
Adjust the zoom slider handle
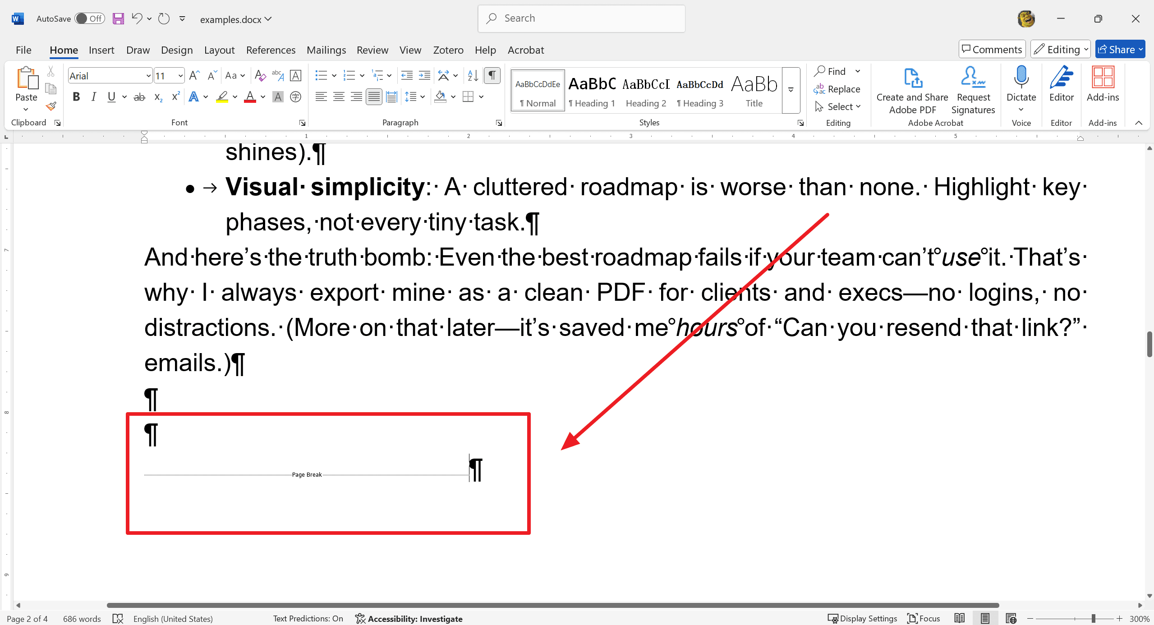(1093, 619)
